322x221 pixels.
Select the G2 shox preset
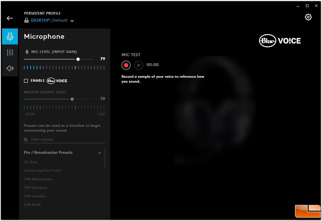tap(30, 162)
